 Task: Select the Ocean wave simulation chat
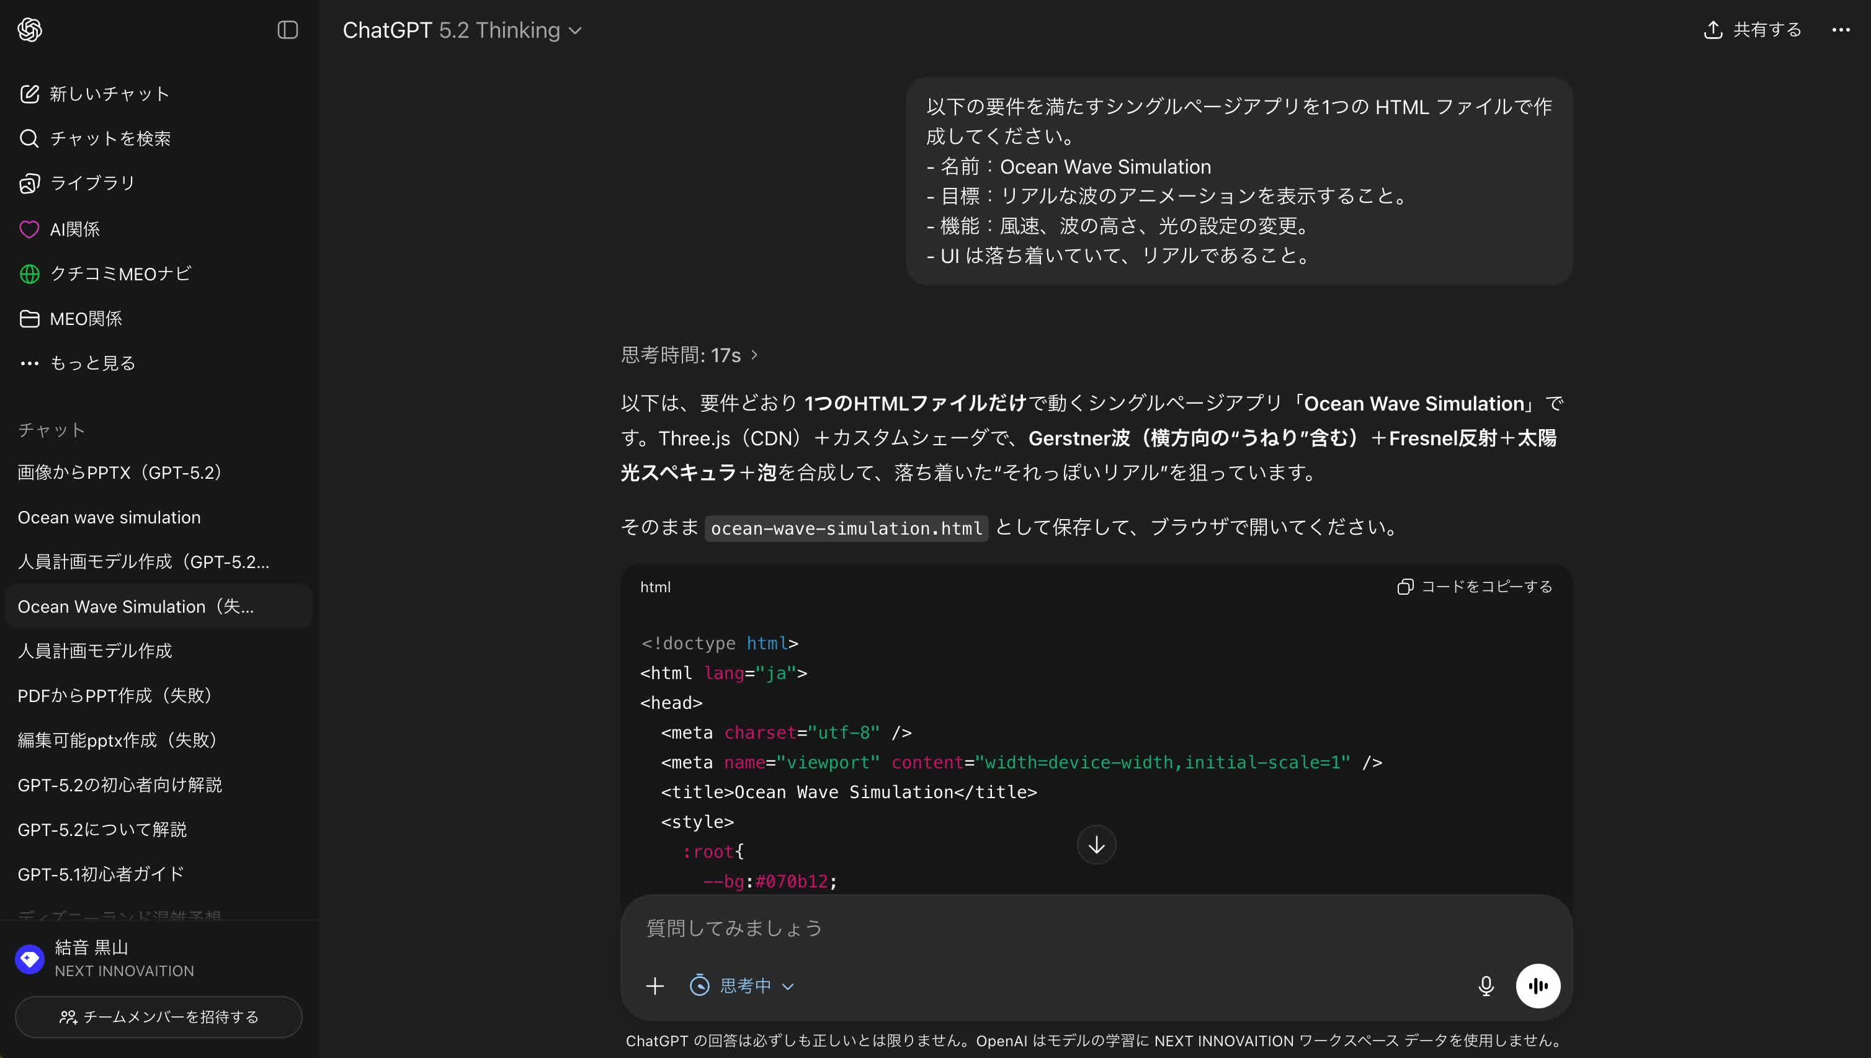pos(109,517)
